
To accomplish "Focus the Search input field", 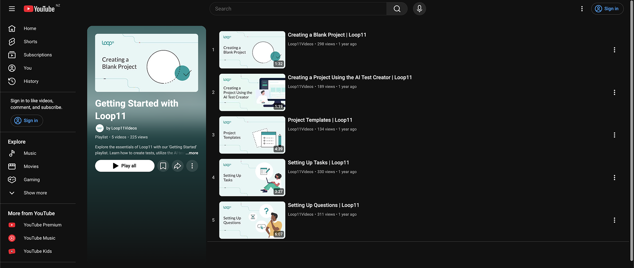I will point(298,9).
